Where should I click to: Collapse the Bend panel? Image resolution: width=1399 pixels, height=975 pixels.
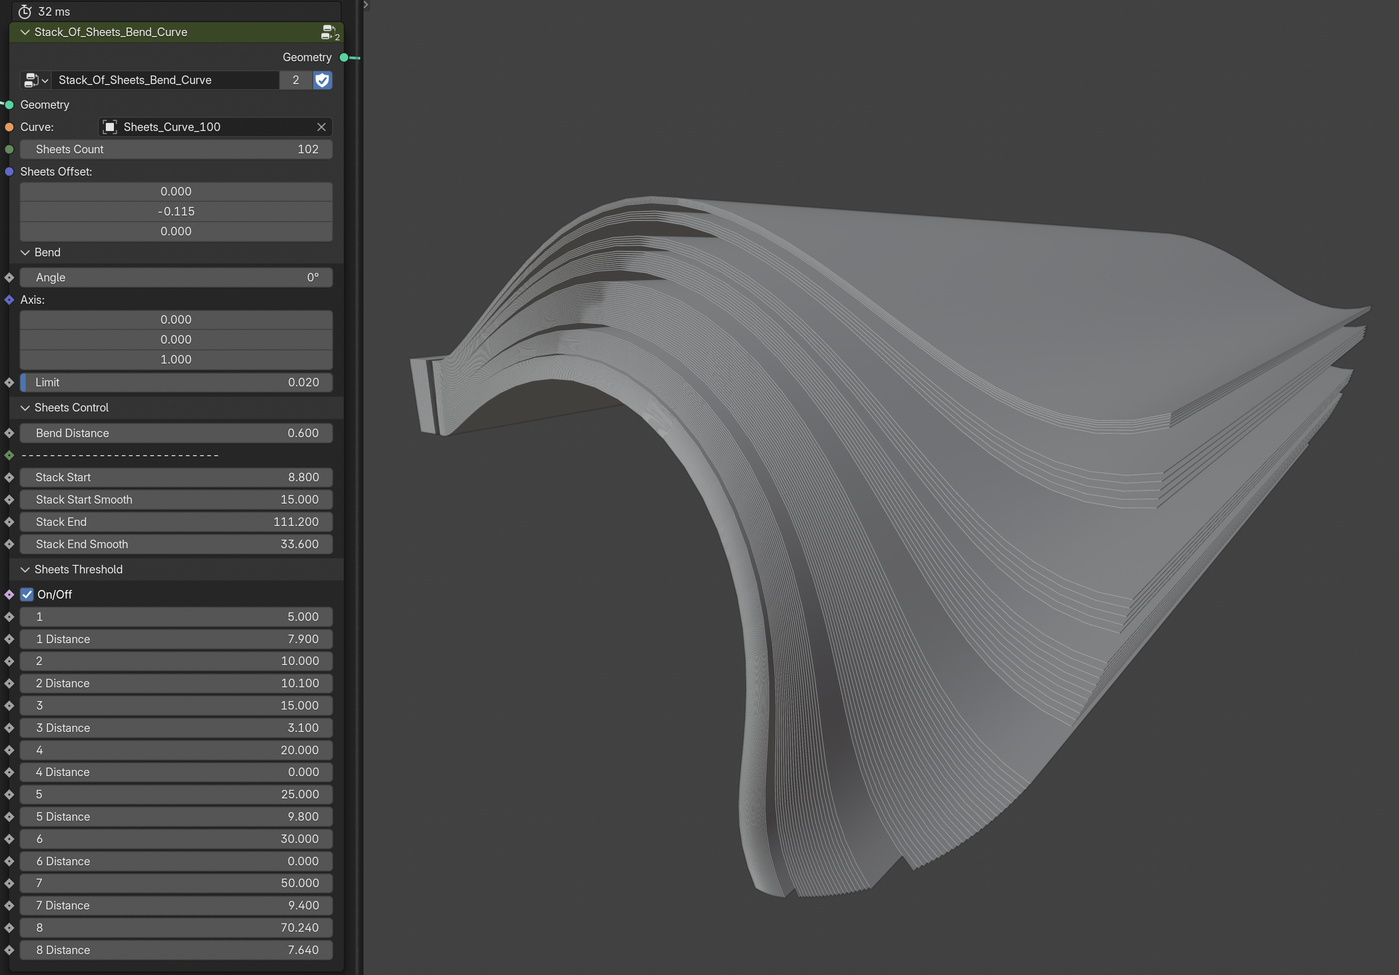click(x=25, y=252)
